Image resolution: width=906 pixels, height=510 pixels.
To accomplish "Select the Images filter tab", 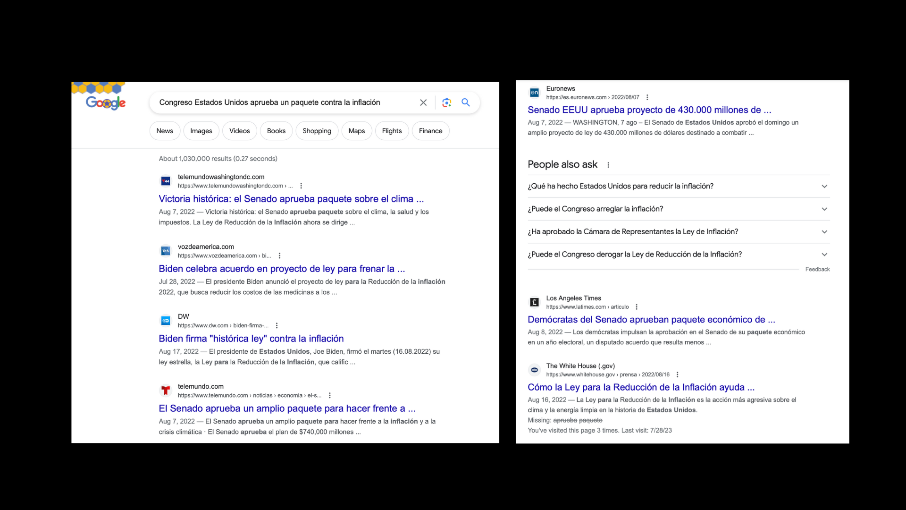I will pos(201,131).
